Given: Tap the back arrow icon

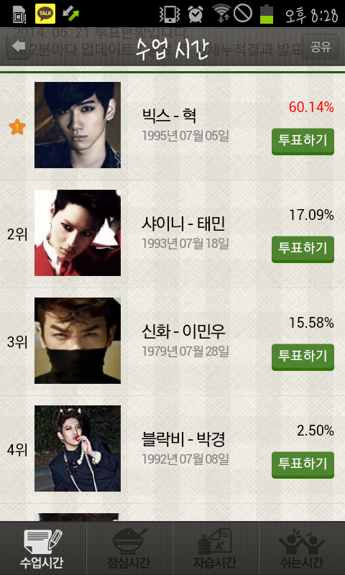Looking at the screenshot, I should (19, 47).
